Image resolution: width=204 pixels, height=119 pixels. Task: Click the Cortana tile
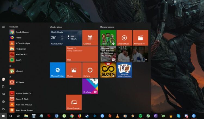[x=90, y=70]
